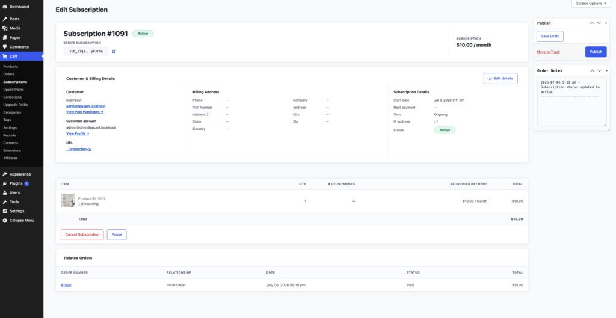Click the Media icon in sidebar

(5, 28)
